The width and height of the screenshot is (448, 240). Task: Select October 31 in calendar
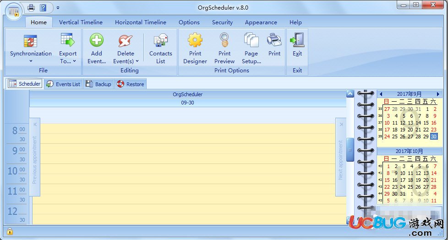coord(403,194)
